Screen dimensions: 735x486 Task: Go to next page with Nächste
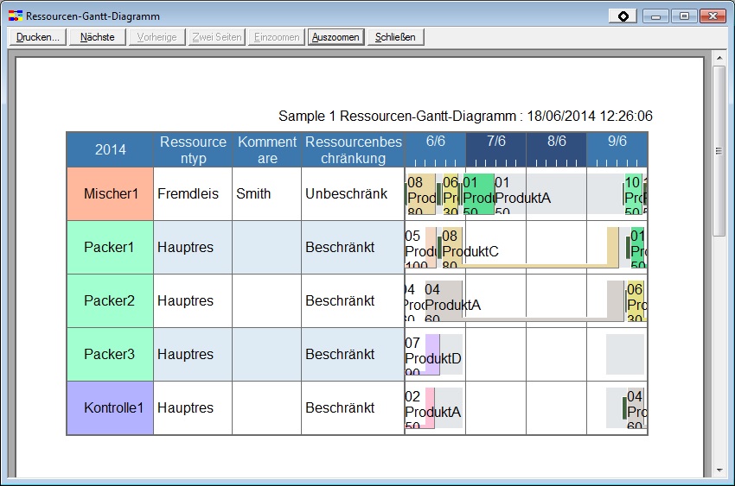(x=98, y=37)
